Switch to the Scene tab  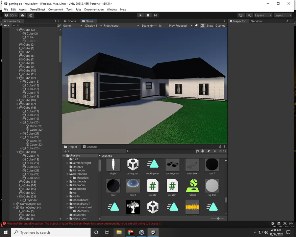(x=70, y=21)
